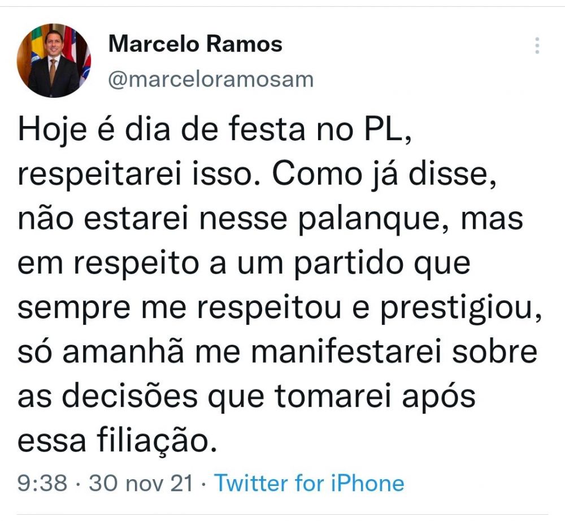Open the @marceloramosam handle
The image size is (565, 521).
click(x=211, y=79)
